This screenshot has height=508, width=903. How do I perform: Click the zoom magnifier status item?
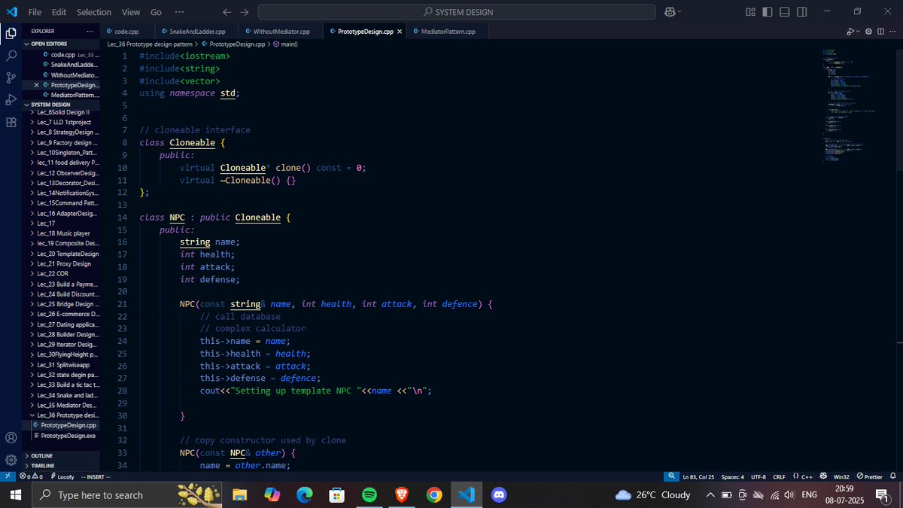(670, 476)
